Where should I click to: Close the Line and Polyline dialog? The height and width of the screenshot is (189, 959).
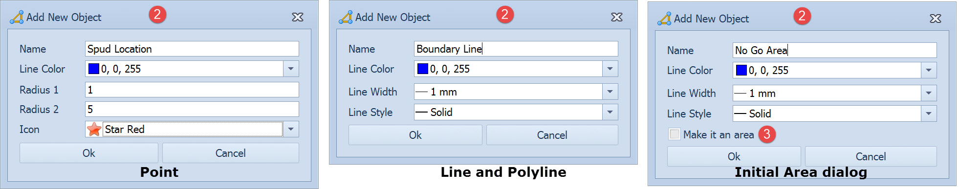(x=617, y=17)
